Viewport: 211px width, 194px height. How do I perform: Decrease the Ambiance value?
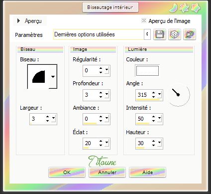pos(101,121)
